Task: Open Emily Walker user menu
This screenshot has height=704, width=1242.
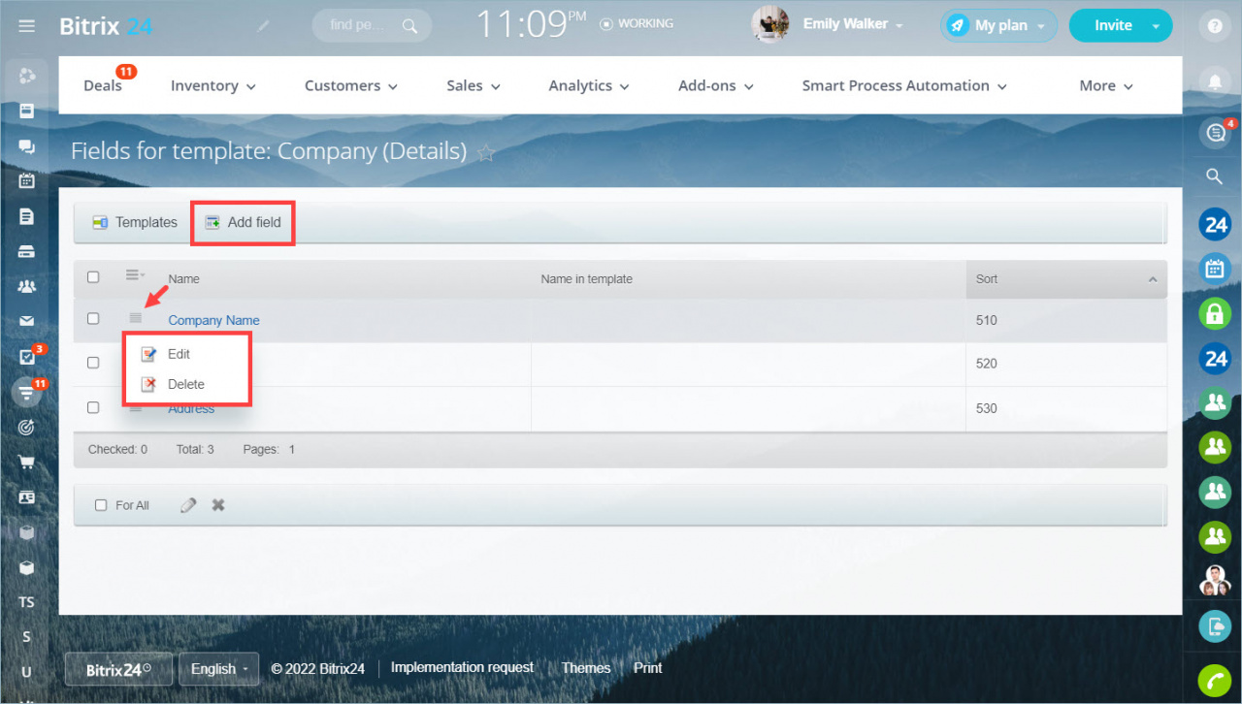Action: [x=853, y=24]
